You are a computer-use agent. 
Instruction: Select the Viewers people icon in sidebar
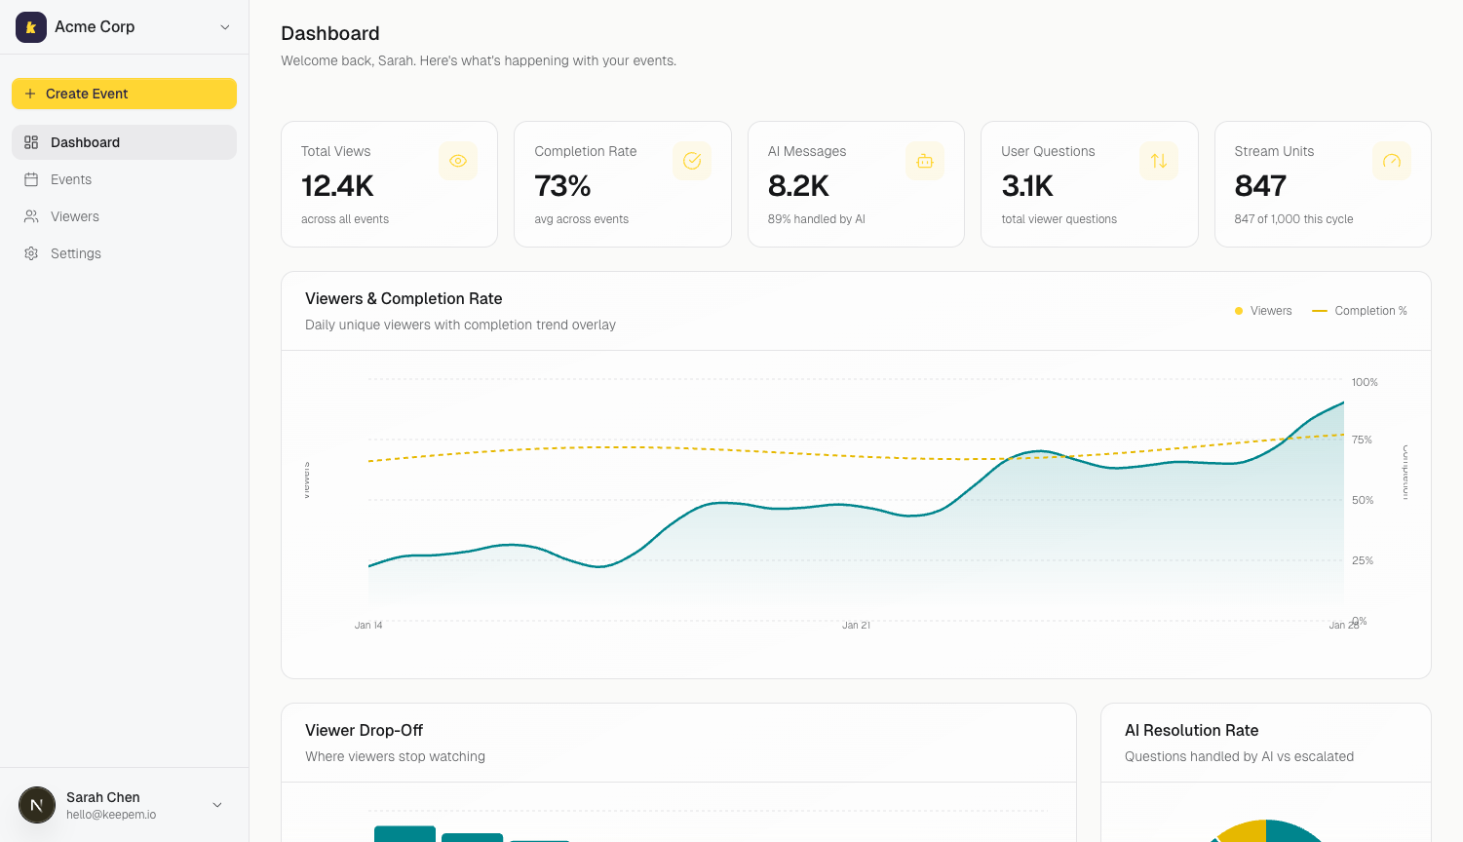pyautogui.click(x=30, y=216)
